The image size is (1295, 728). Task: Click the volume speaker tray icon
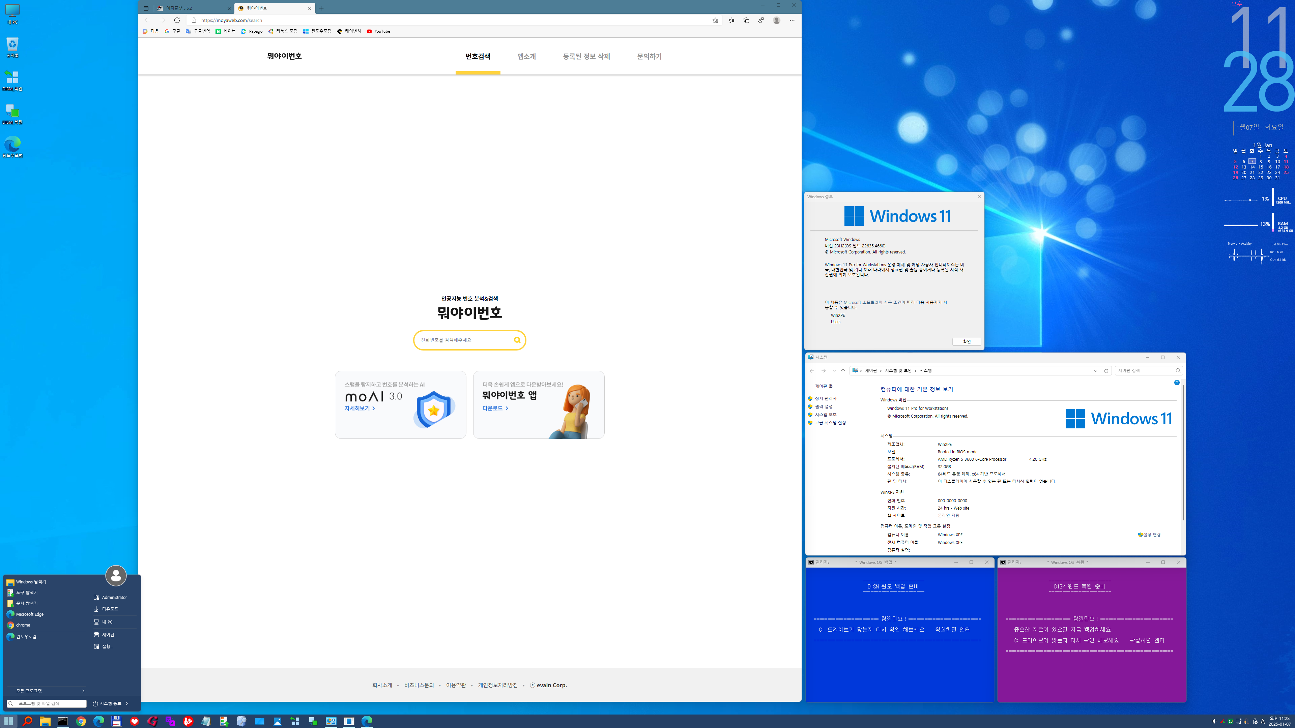click(1214, 722)
